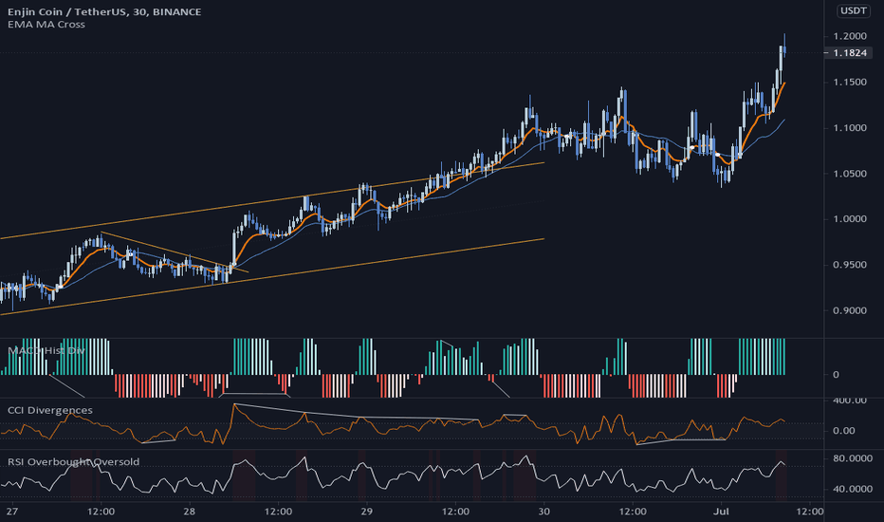Click the 29 date label on time axis

366,512
